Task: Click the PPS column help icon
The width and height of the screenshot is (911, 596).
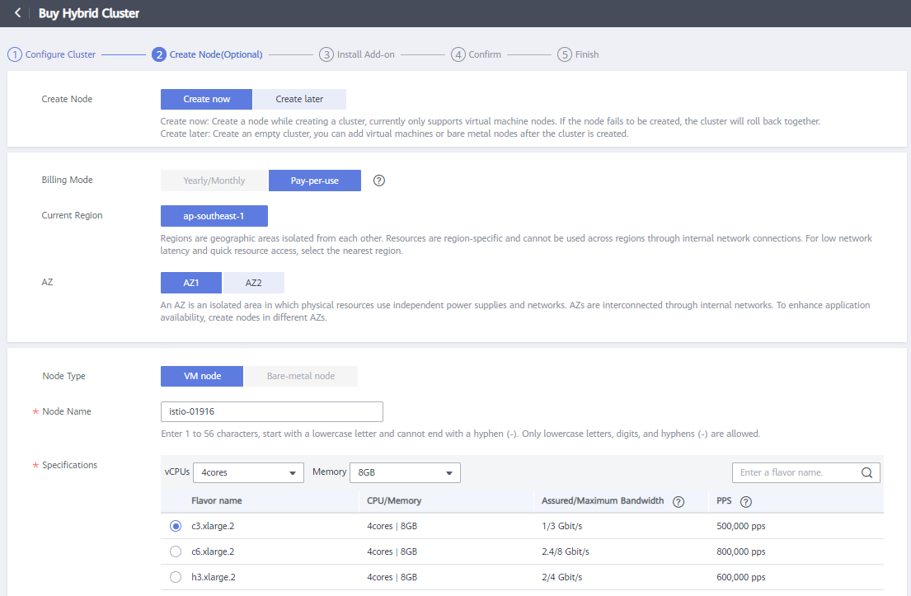Action: [x=745, y=501]
